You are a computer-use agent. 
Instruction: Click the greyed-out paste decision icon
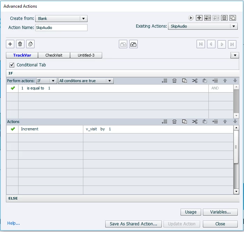123,44
